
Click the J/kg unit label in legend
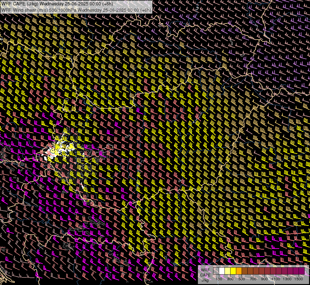coord(205,280)
